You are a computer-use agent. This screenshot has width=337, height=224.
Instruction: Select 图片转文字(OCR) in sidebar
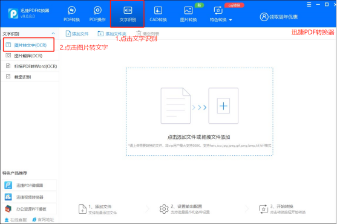click(29, 45)
